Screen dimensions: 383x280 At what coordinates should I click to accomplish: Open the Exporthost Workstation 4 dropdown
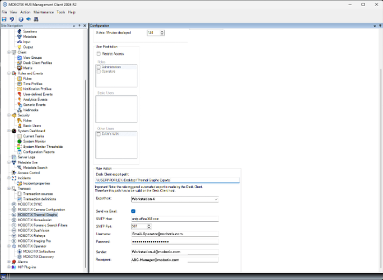(175, 199)
